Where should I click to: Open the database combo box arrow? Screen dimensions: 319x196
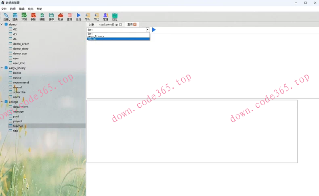(147, 30)
